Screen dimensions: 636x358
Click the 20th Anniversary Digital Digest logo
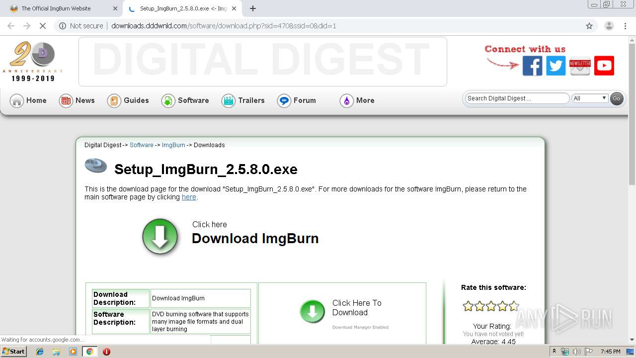[32, 62]
